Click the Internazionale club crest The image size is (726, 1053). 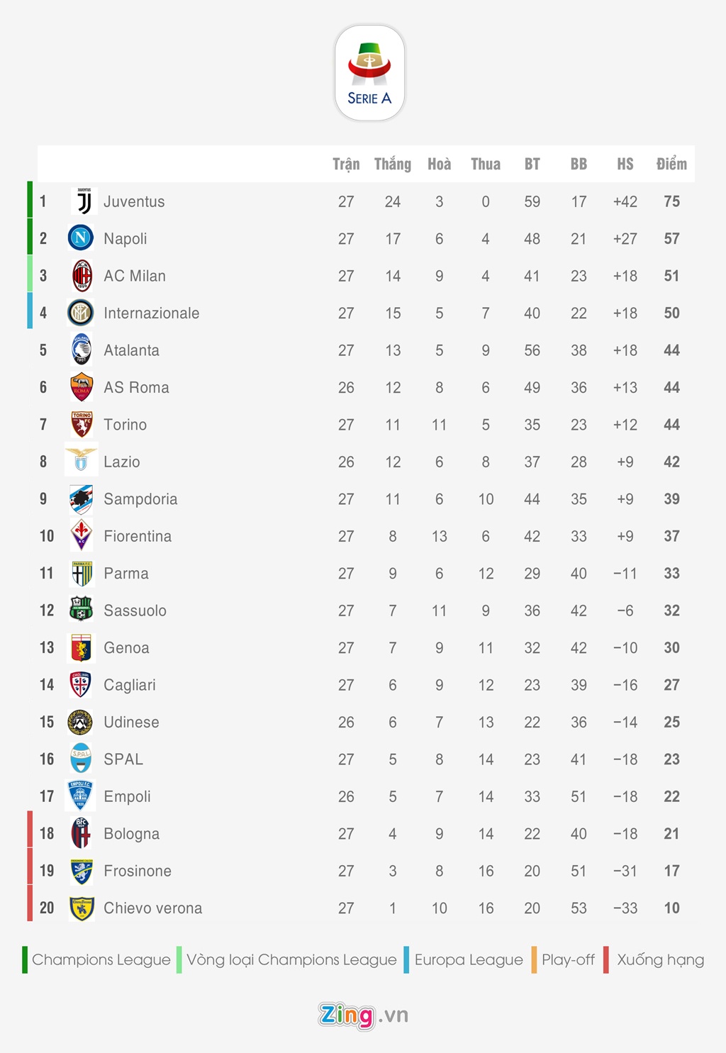81,313
